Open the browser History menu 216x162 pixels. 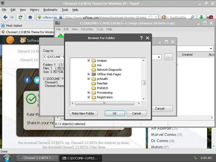coord(35,10)
